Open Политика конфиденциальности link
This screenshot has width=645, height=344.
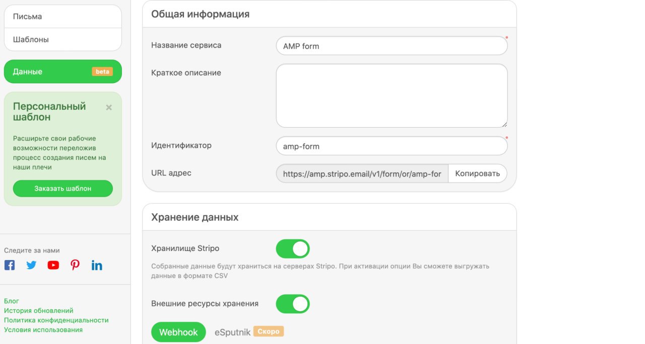click(x=56, y=320)
